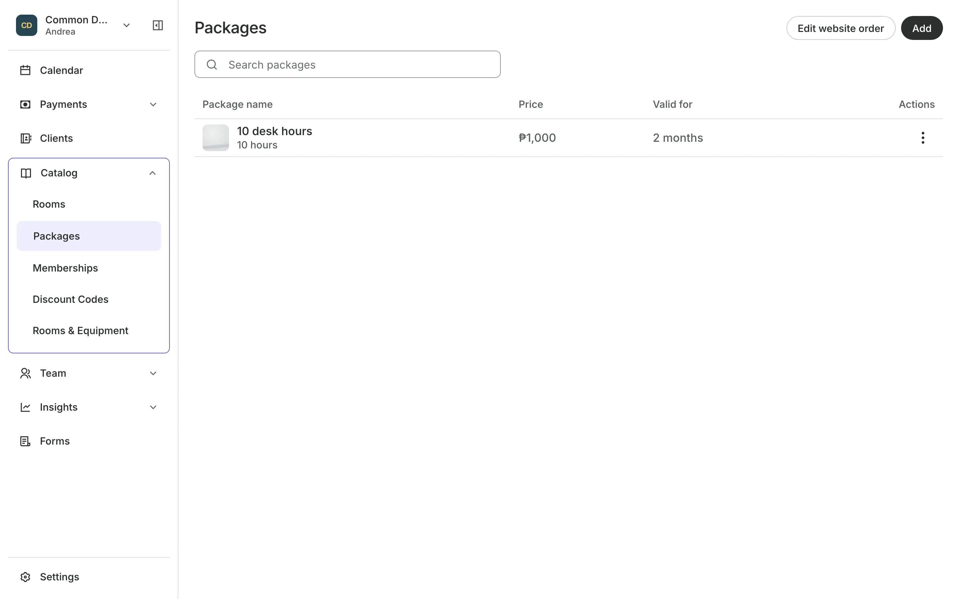The image size is (959, 599).
Task: Click the Settings gear icon
Action: tap(25, 577)
